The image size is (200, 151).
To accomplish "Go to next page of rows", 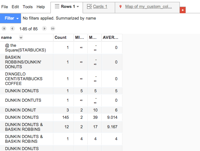I will (x=44, y=28).
